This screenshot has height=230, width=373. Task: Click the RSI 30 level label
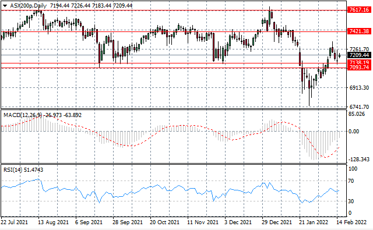(351, 201)
